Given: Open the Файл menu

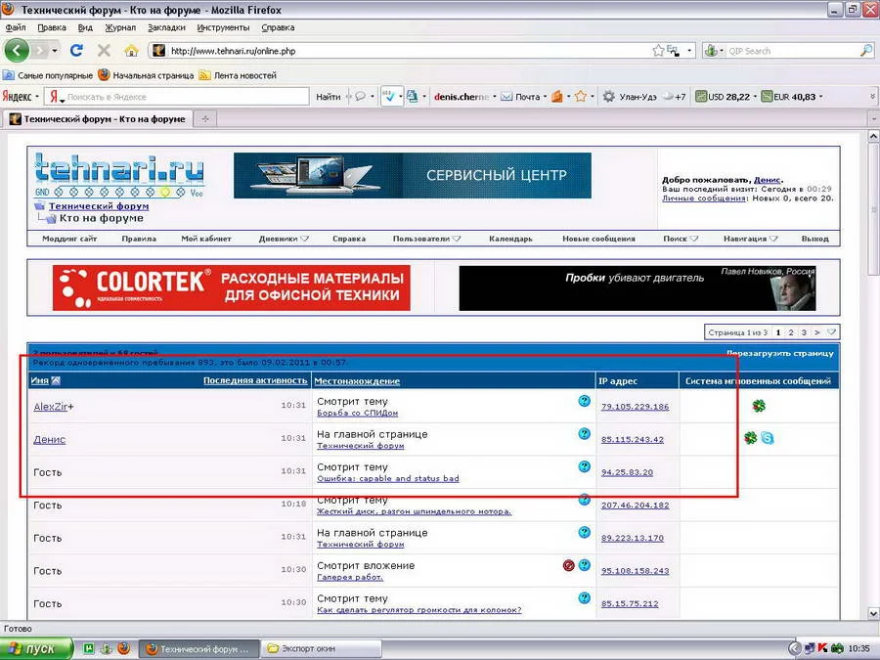Looking at the screenshot, I should pos(15,27).
